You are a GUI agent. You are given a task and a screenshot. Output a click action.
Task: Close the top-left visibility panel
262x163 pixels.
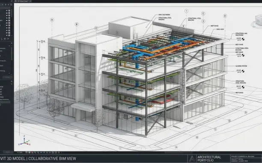[x=12, y=1]
